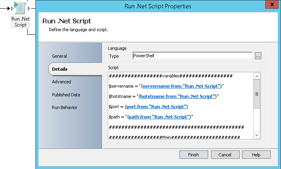Go to the Published Data tab

(66, 95)
